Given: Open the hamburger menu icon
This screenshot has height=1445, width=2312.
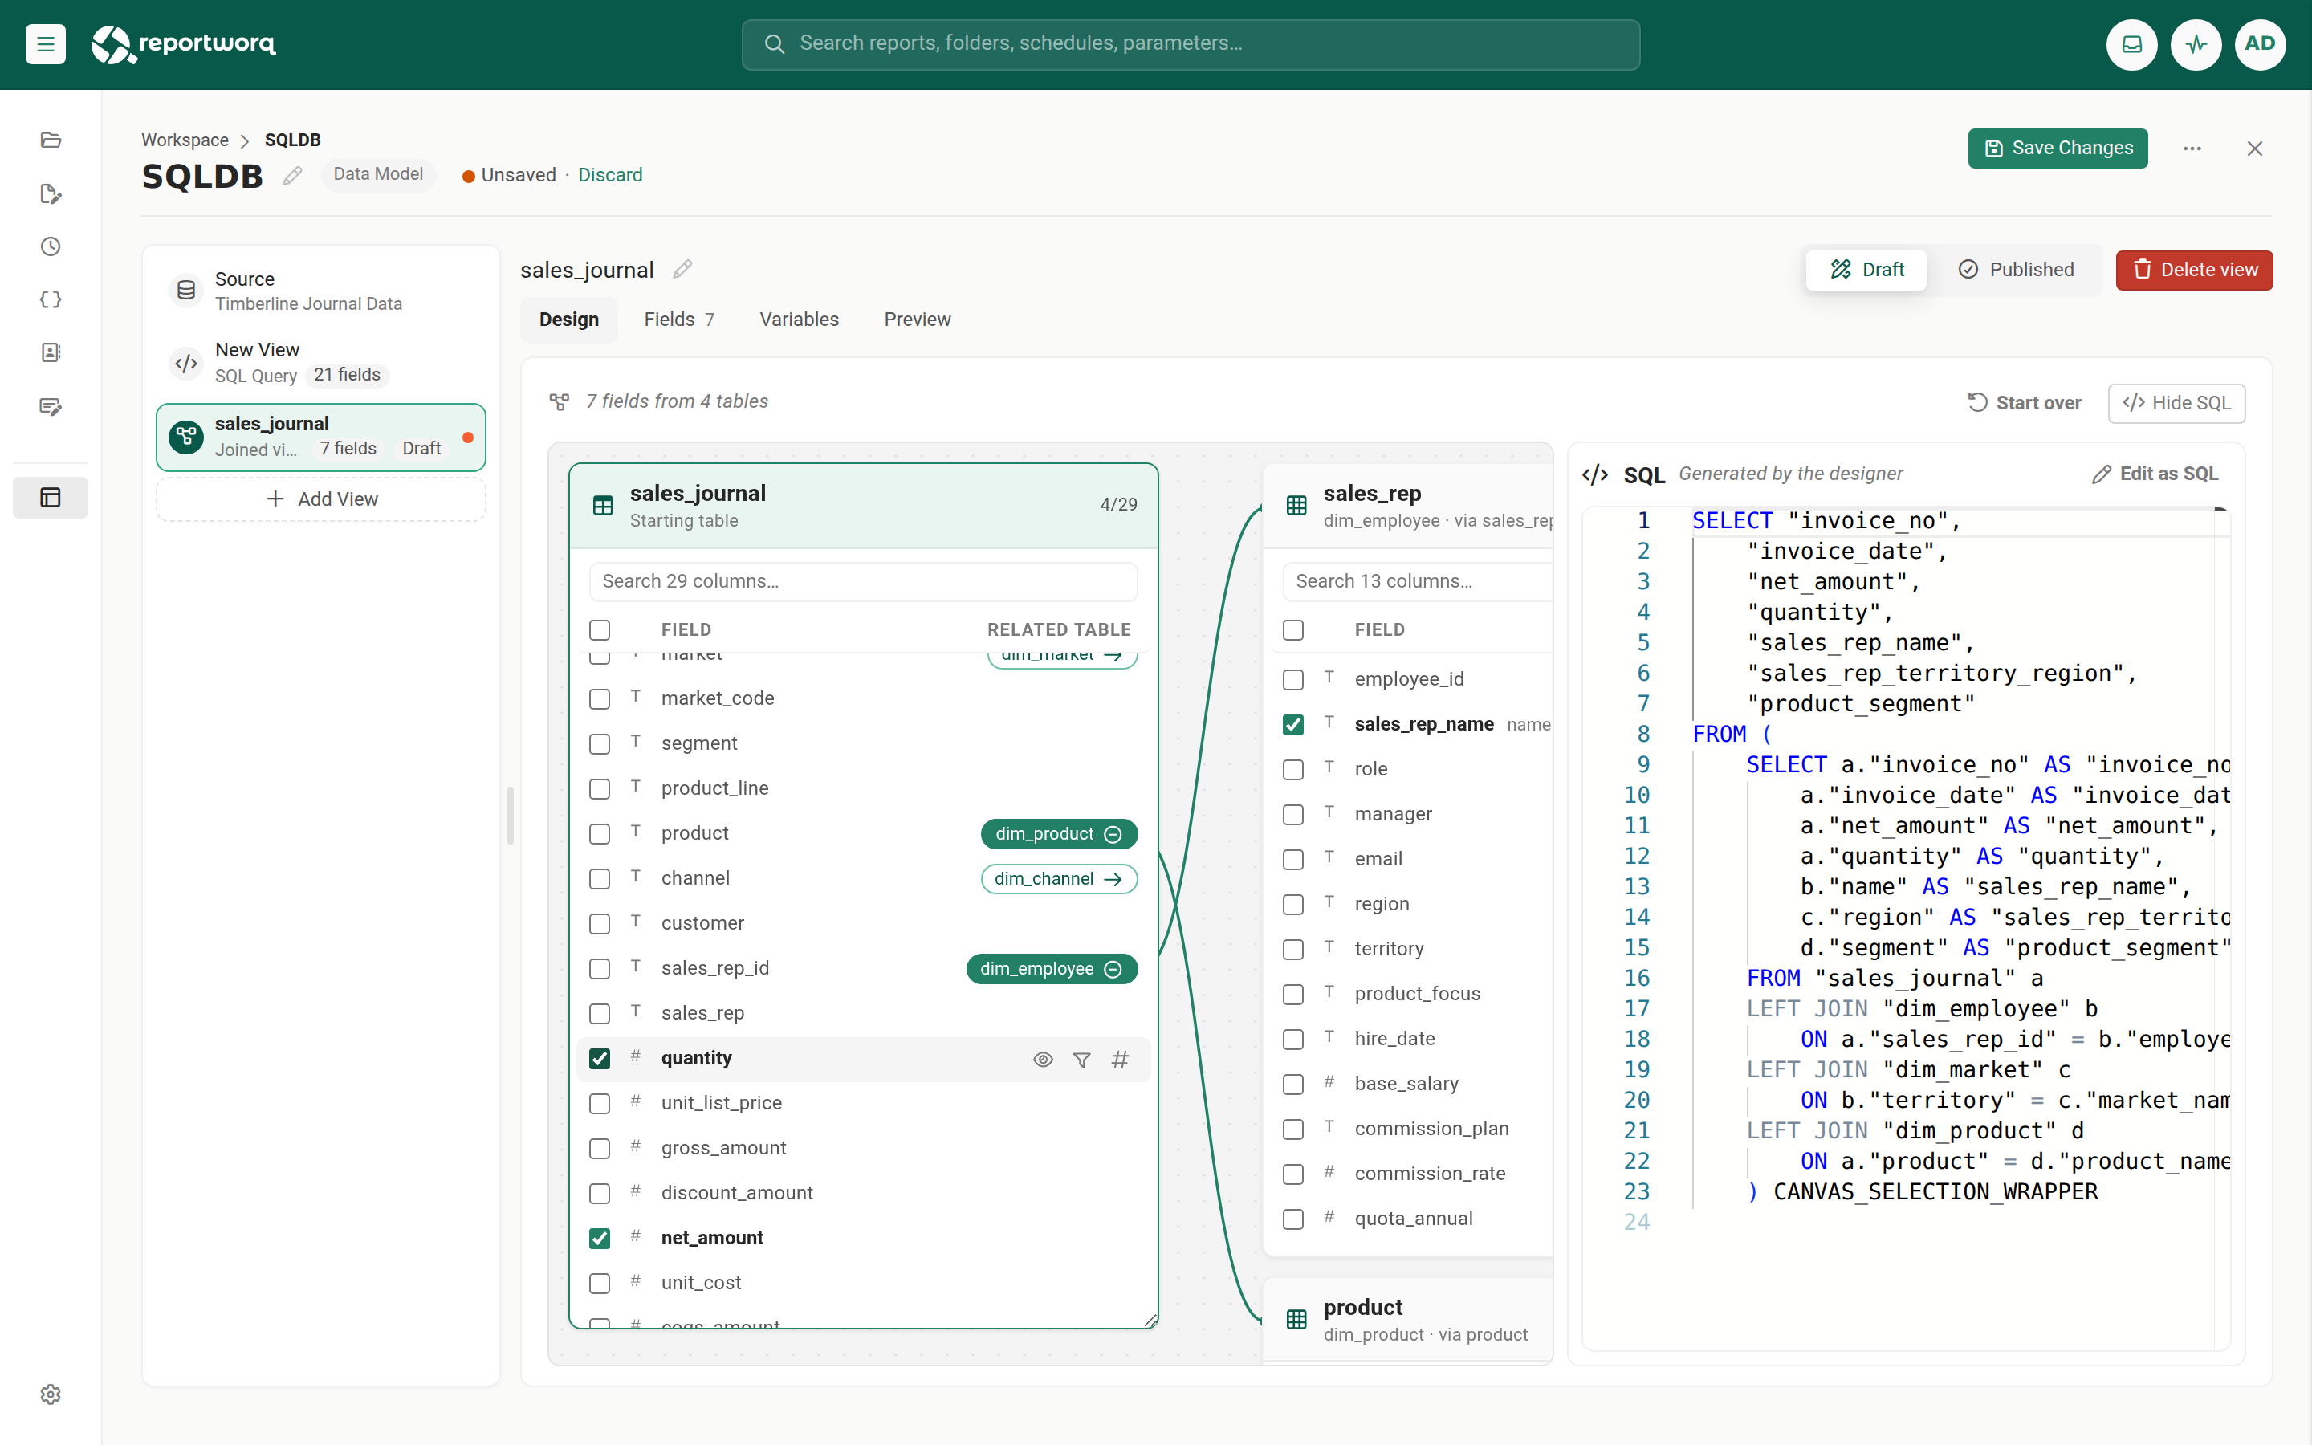Looking at the screenshot, I should pyautogui.click(x=45, y=44).
